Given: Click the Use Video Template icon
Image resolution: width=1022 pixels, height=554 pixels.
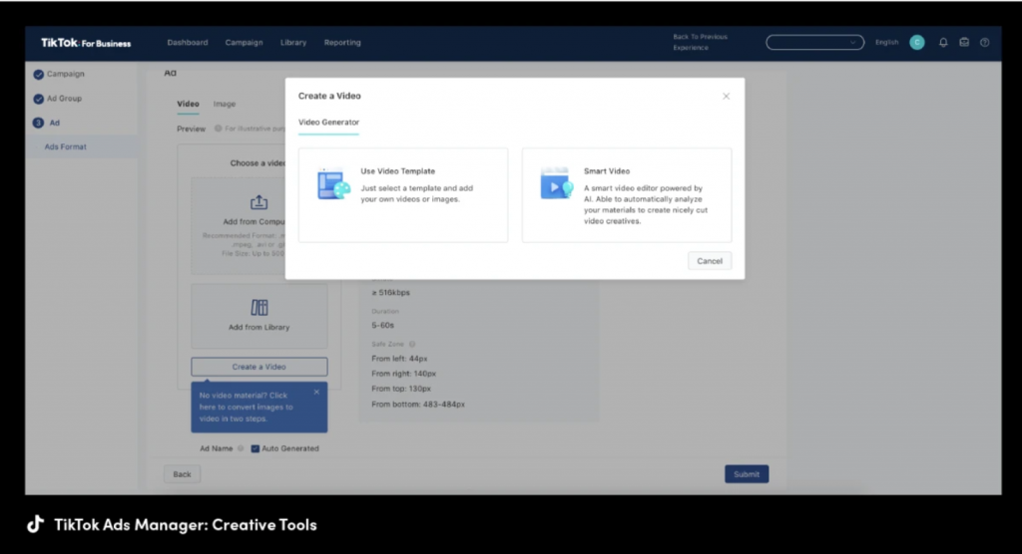Looking at the screenshot, I should [333, 183].
